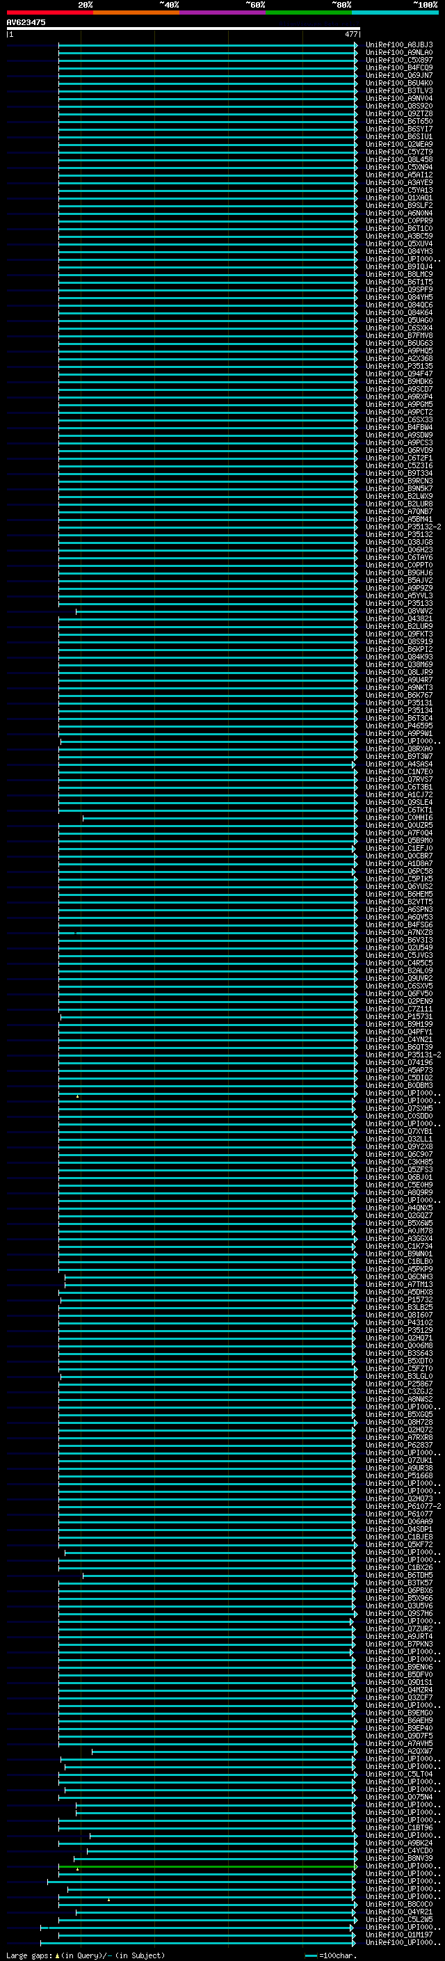Select the UniRef100_Q5XUV4 label
Viewport: 445px width, 1961px height.
(399, 243)
